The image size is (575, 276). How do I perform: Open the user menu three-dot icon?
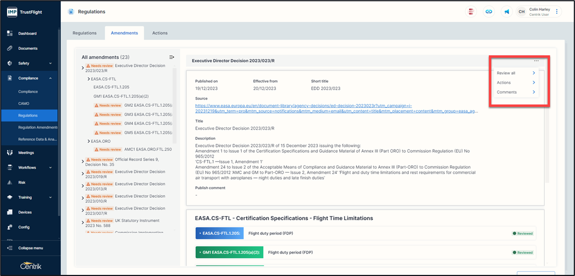pyautogui.click(x=557, y=12)
